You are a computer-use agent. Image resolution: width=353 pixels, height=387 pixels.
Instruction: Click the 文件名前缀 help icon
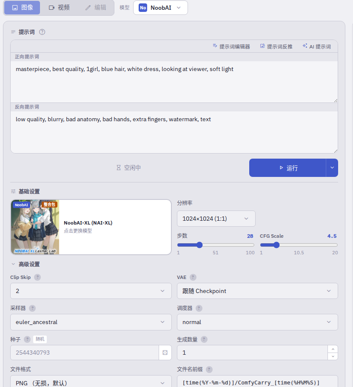click(209, 370)
